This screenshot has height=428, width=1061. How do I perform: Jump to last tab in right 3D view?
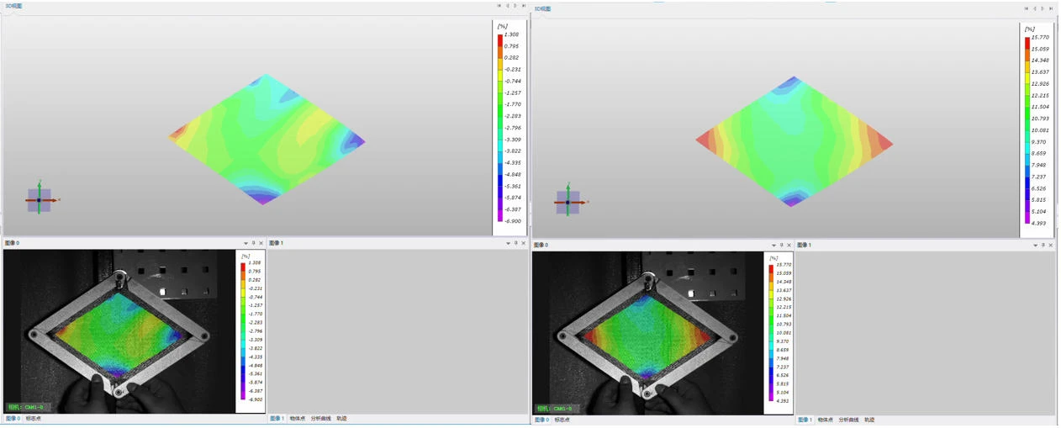point(1051,8)
